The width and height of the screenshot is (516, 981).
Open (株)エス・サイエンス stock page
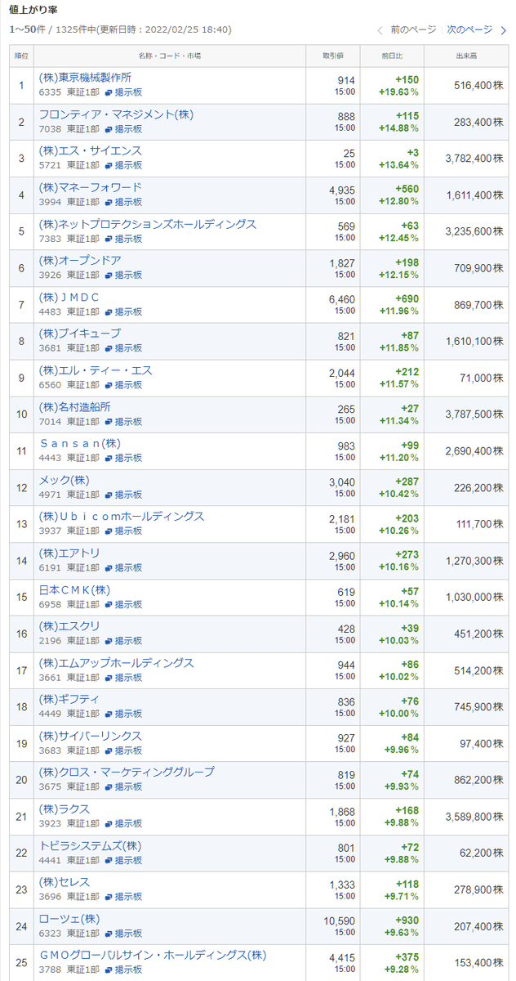tap(90, 150)
